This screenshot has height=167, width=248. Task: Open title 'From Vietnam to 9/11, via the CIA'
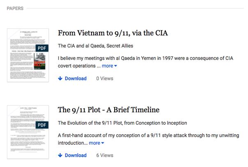point(113,33)
